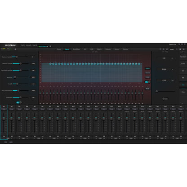Open the File menu
187x187 pixels.
[x=23, y=45]
